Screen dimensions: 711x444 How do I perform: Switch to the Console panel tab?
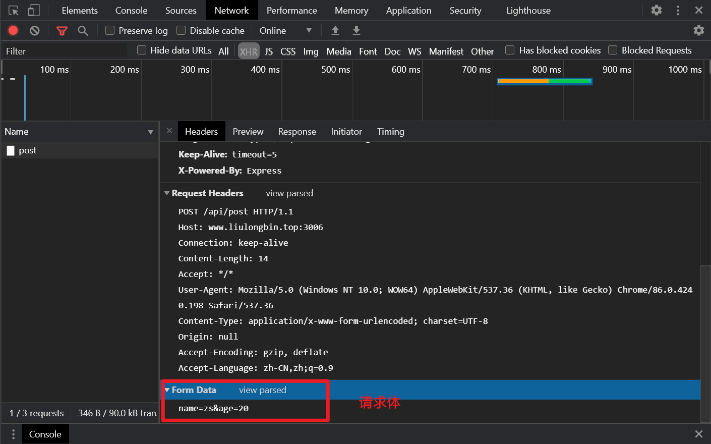(131, 11)
